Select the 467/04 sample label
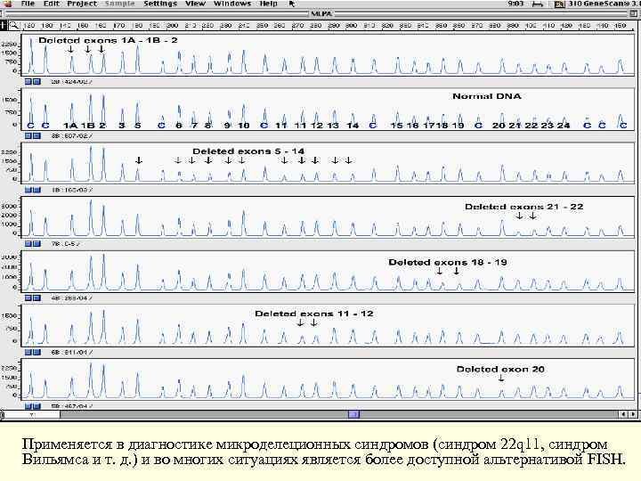Image resolution: width=641 pixels, height=481 pixels. click(71, 406)
